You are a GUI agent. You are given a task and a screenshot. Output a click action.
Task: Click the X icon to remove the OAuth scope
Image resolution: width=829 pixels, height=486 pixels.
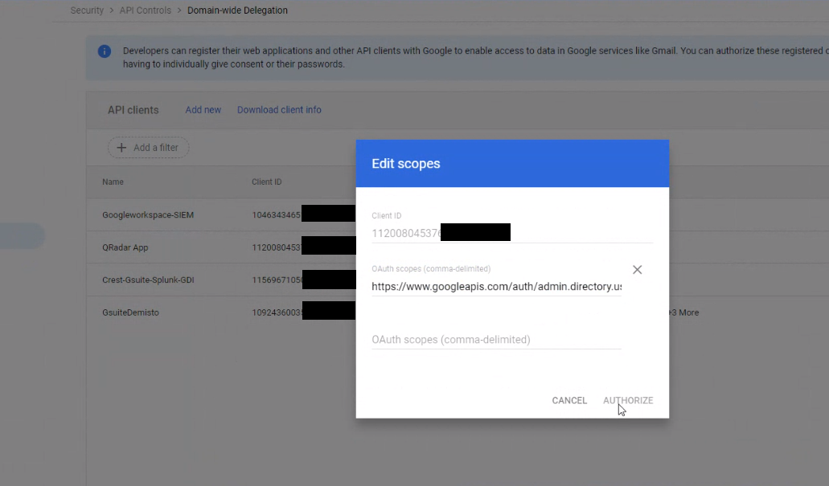point(637,270)
